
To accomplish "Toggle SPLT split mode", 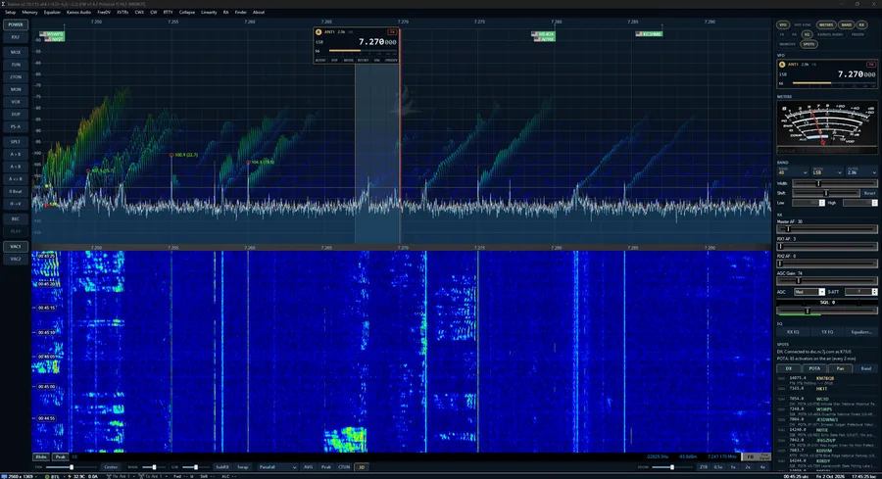I will 16,142.
